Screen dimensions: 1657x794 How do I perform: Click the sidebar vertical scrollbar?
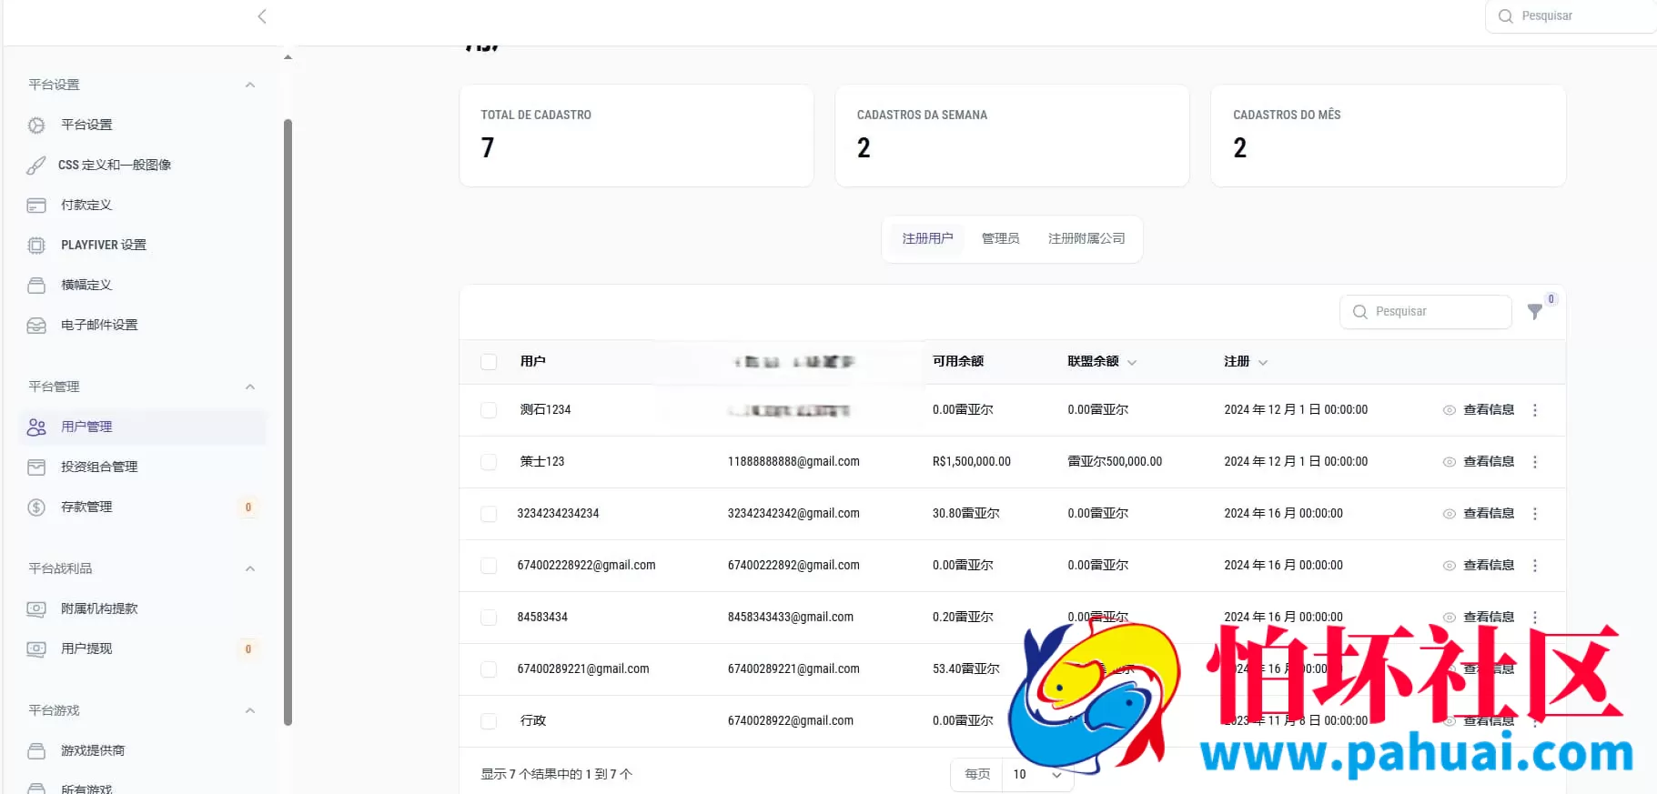[288, 421]
